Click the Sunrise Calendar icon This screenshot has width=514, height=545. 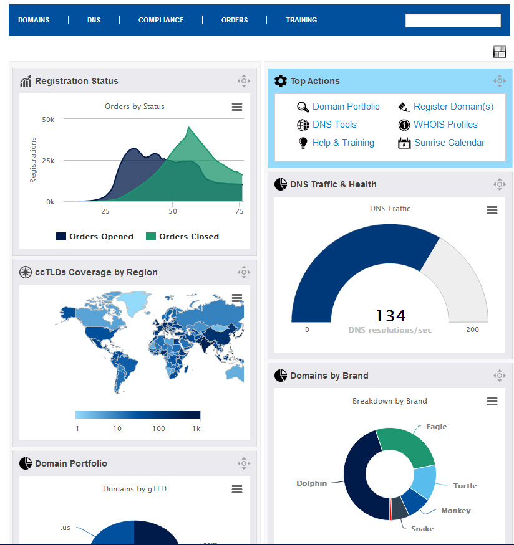(404, 143)
